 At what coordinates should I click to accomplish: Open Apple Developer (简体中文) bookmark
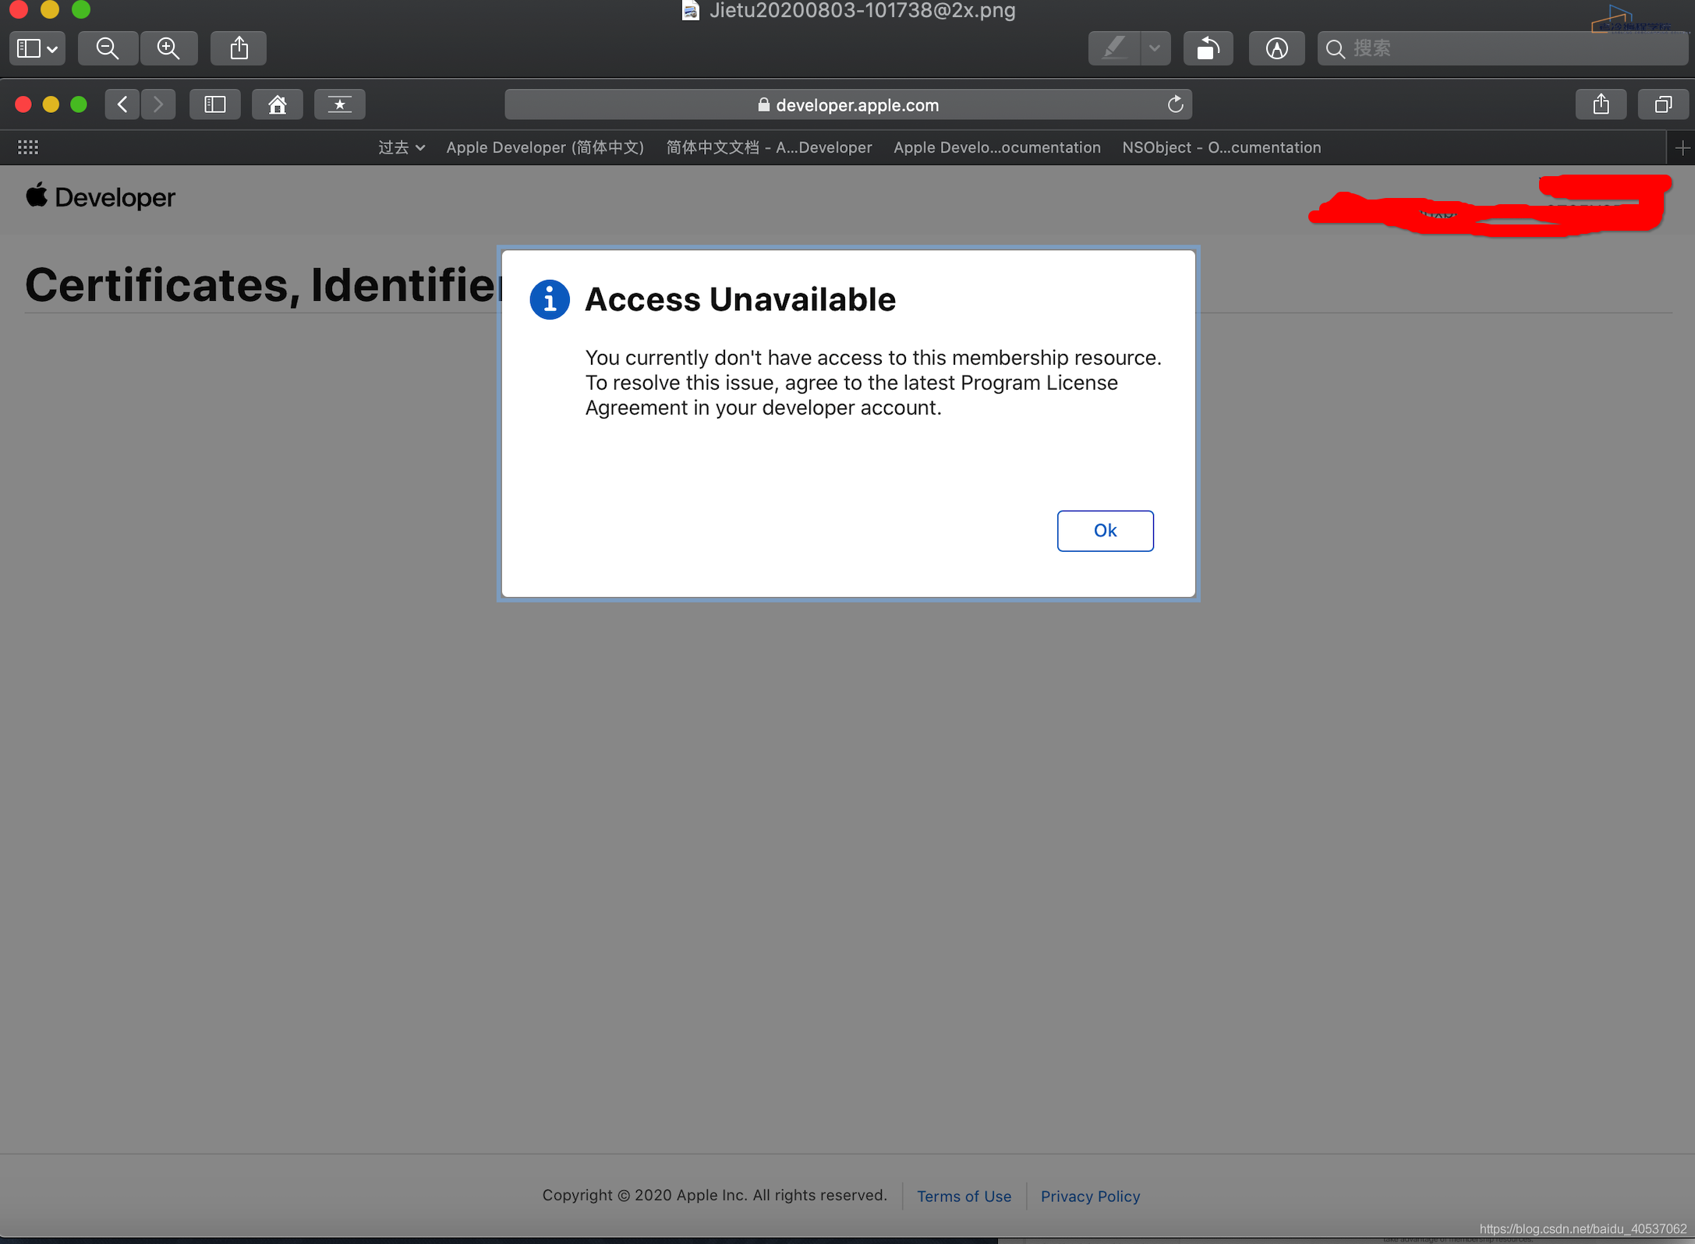545,147
